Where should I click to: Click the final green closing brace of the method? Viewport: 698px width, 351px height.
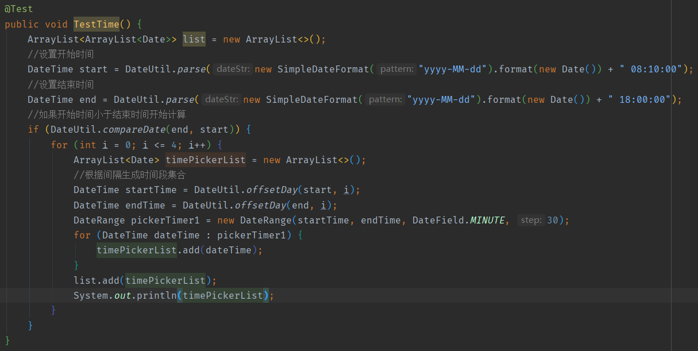point(7,340)
